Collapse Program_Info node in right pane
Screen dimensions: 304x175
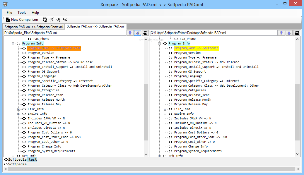(159, 44)
